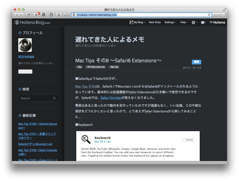
Task: Click the KeySearch extension name in card
Action: tap(102, 138)
